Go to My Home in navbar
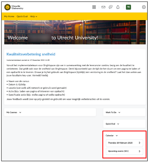This screenshot has width=148, height=162. (x=9, y=16)
